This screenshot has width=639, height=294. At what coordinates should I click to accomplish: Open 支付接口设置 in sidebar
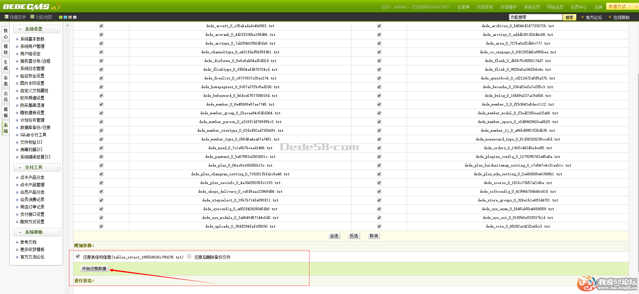32,215
